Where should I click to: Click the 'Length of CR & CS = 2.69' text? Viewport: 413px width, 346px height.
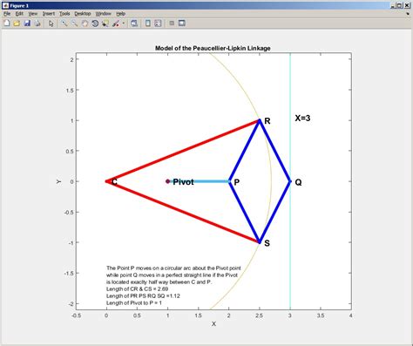pos(137,288)
